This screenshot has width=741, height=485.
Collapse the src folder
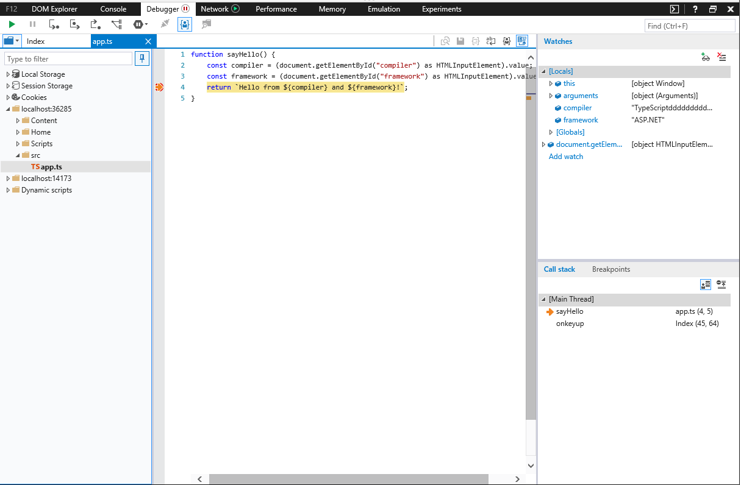point(18,155)
